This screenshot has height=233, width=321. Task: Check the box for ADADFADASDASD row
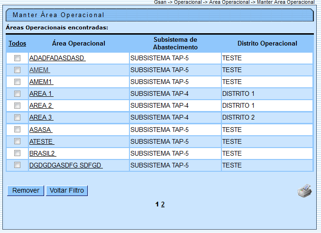18,58
